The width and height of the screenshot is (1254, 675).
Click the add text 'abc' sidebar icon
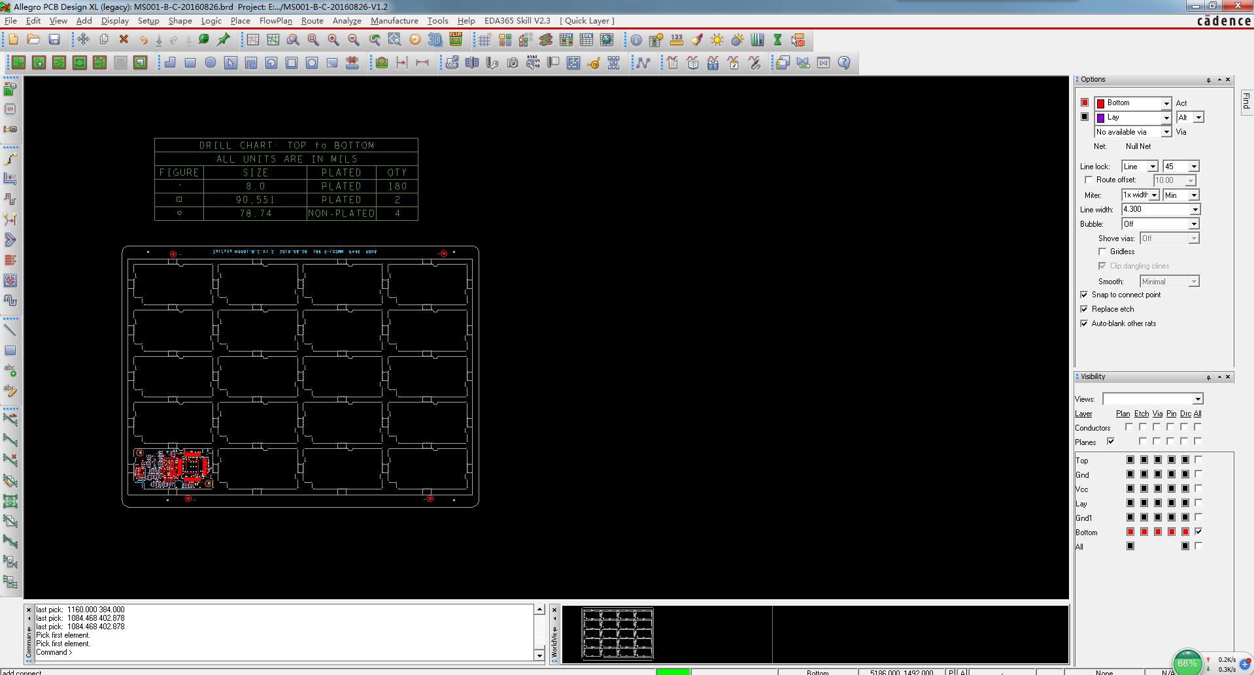click(x=10, y=370)
